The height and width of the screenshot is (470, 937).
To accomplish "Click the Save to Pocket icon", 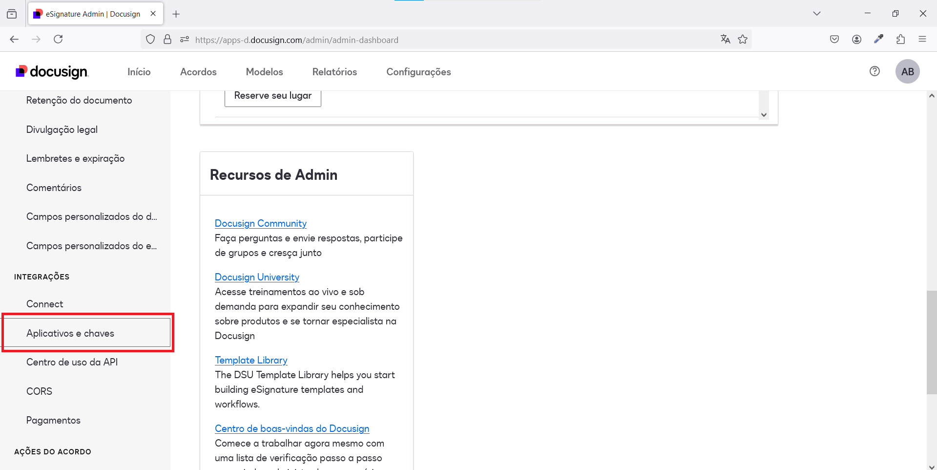I will click(834, 40).
